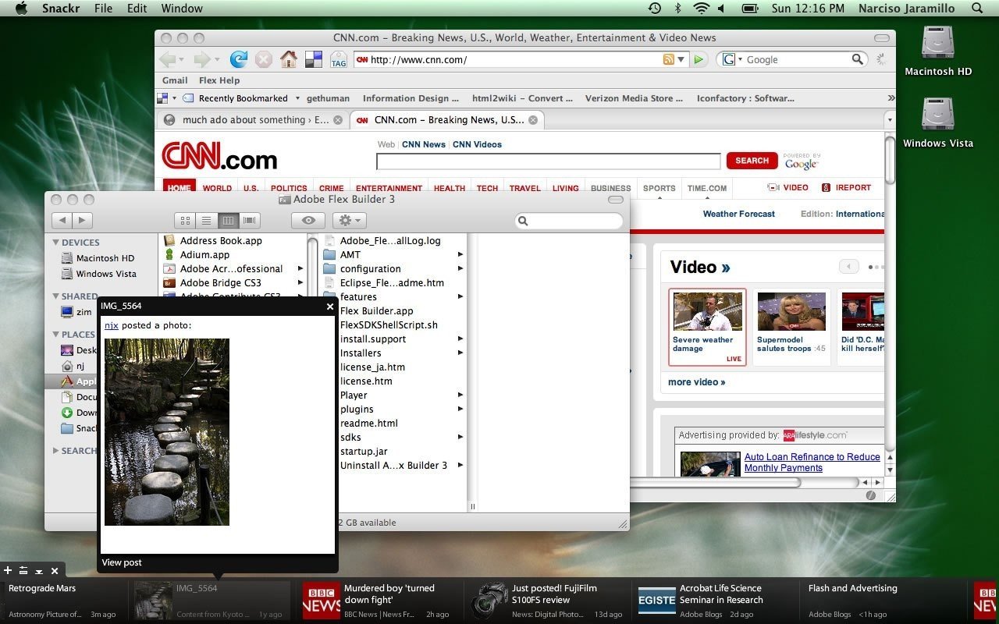Select Finder icon view button
Image resolution: width=999 pixels, height=624 pixels.
[x=185, y=221]
